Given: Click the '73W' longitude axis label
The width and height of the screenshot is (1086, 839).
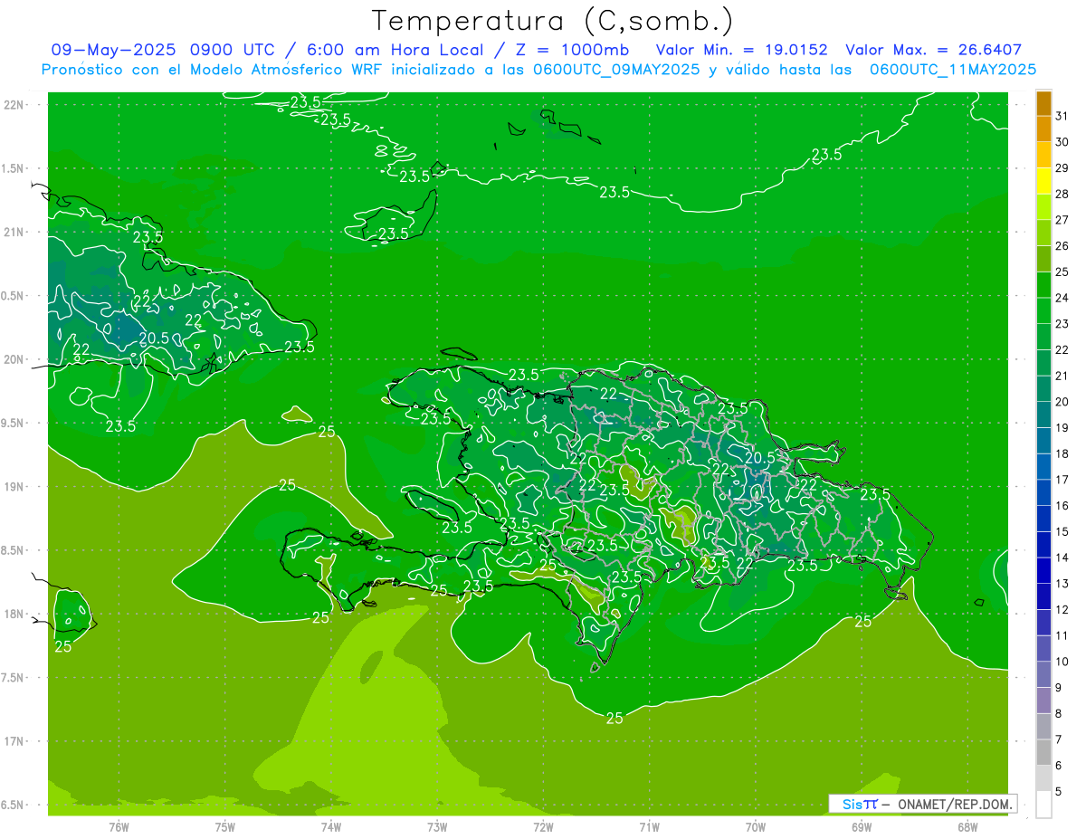Looking at the screenshot, I should [437, 826].
